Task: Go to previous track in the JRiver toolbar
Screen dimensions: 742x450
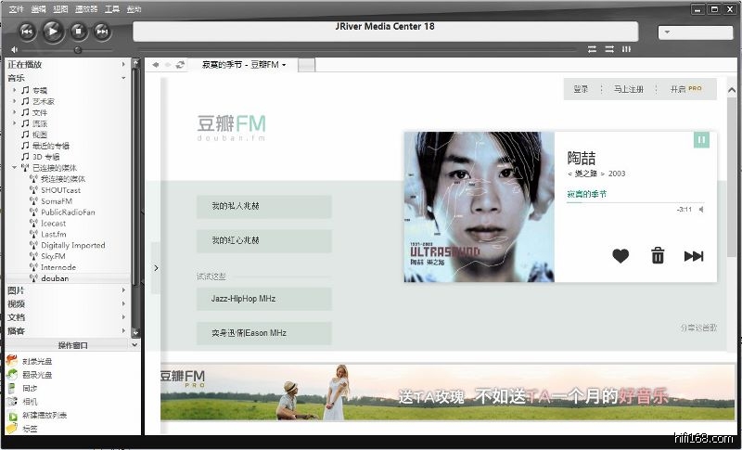Action: [27, 32]
